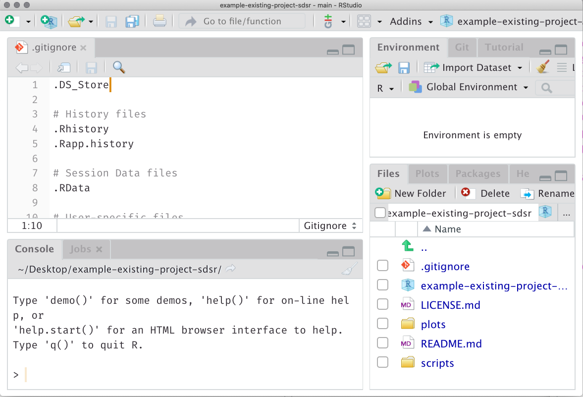This screenshot has height=397, width=583.
Task: Switch to the Console tab
Action: click(x=34, y=249)
